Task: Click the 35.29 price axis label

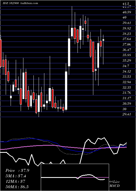Action: [x=127, y=61]
